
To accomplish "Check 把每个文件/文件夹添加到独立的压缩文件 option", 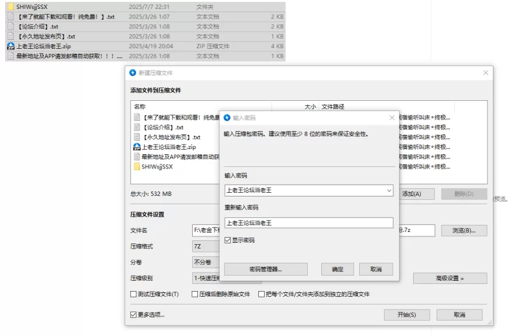I will click(x=261, y=294).
